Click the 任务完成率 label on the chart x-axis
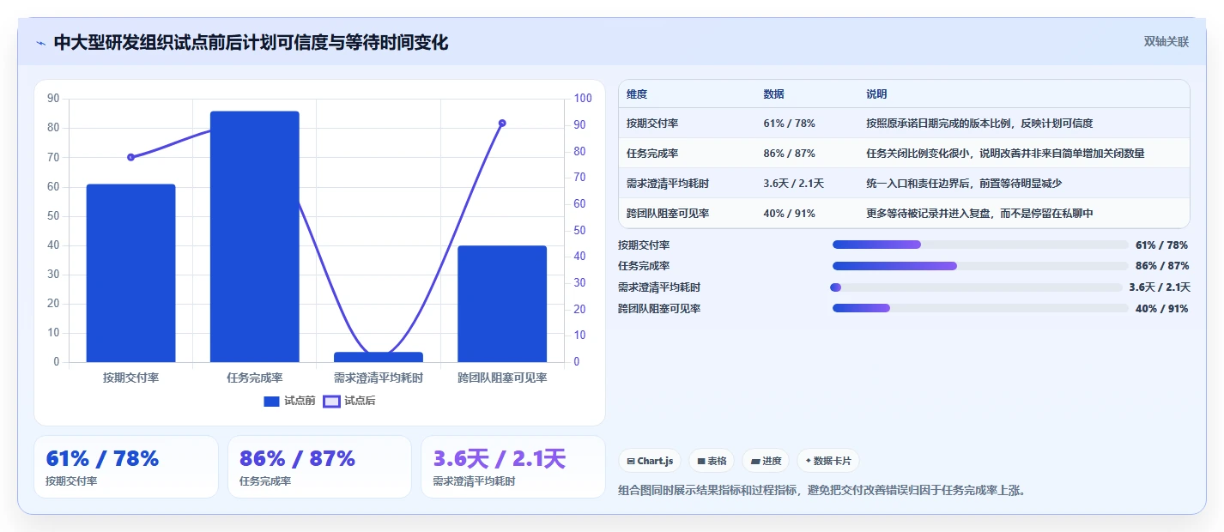The height and width of the screenshot is (532, 1224). coord(255,378)
